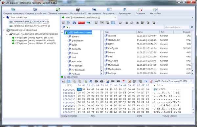Click the Лицензия toolbar icon
Image resolution: width=197 pixels, height=127 pixels.
(140, 10)
